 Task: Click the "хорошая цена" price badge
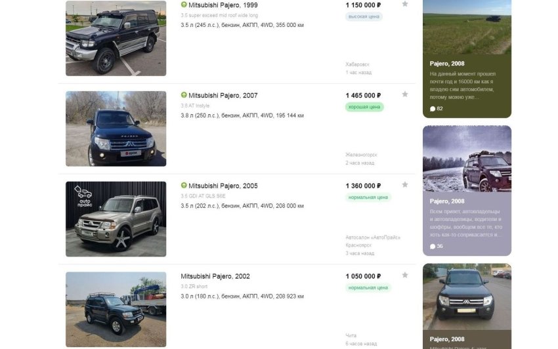click(364, 107)
